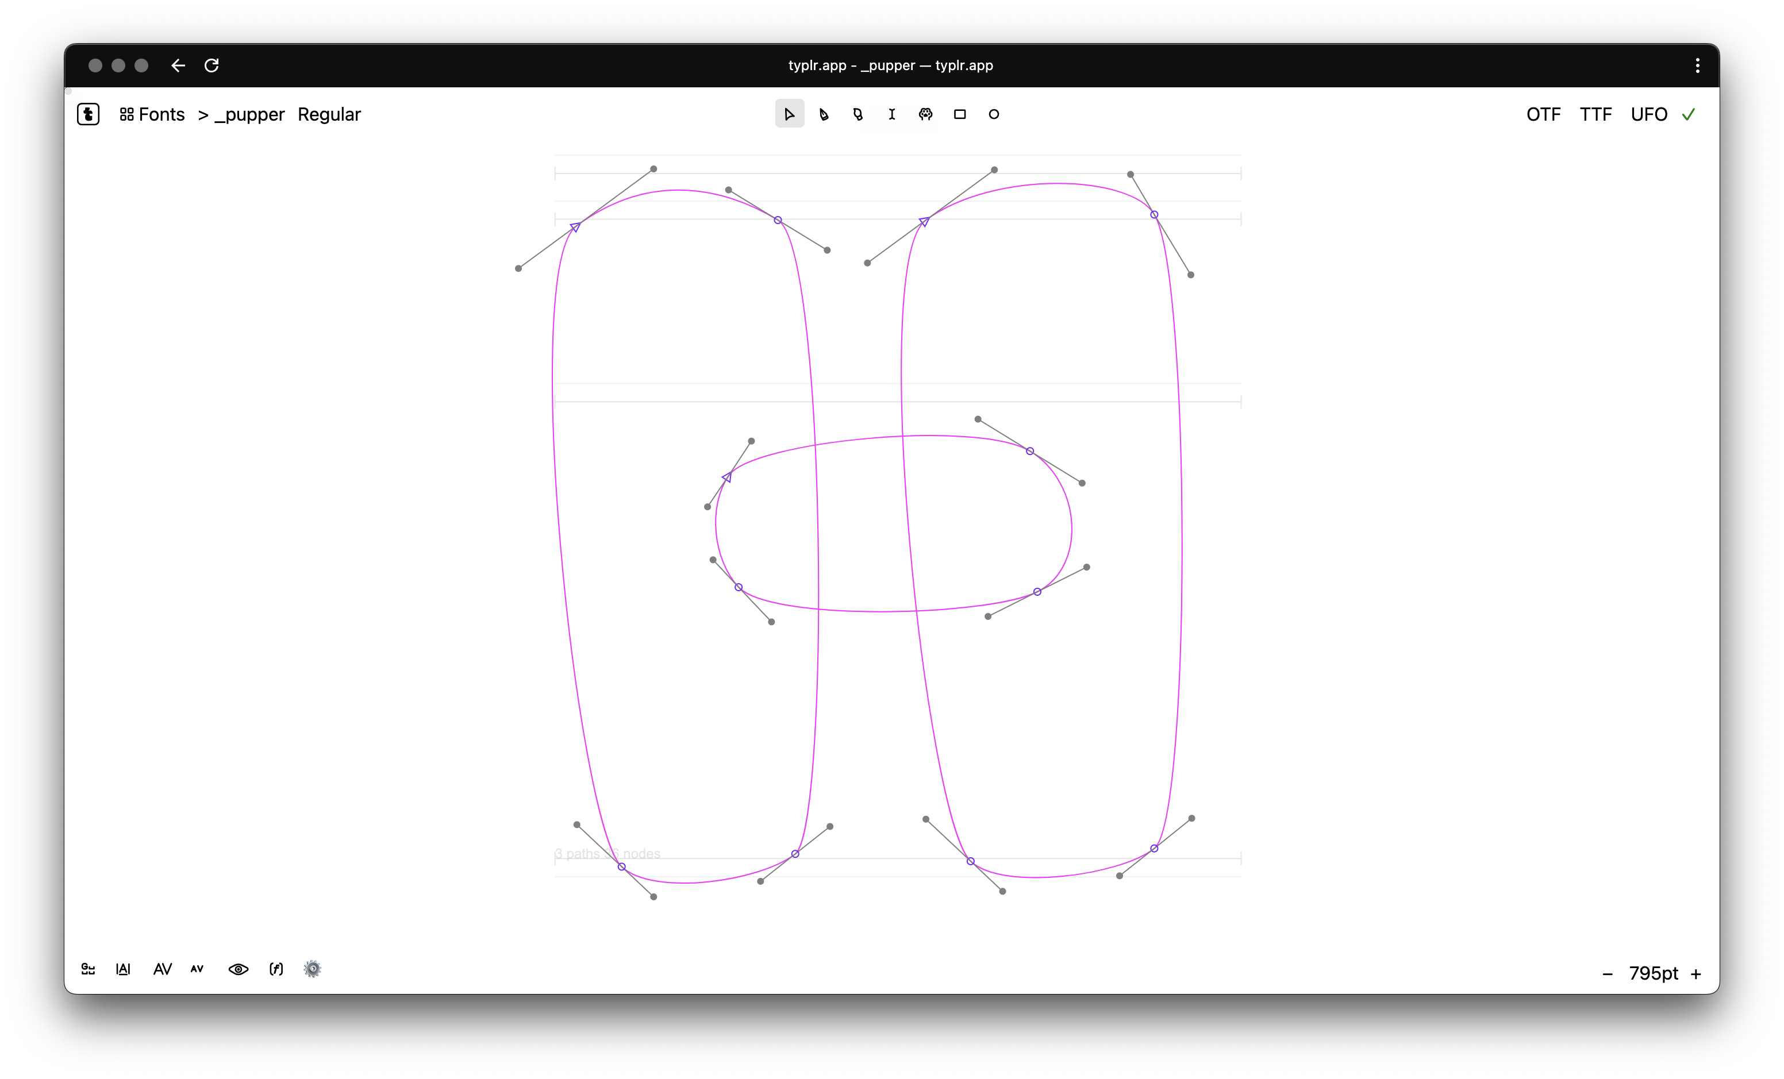The image size is (1784, 1079).
Task: Click the cat paws tool icon
Action: coord(925,114)
